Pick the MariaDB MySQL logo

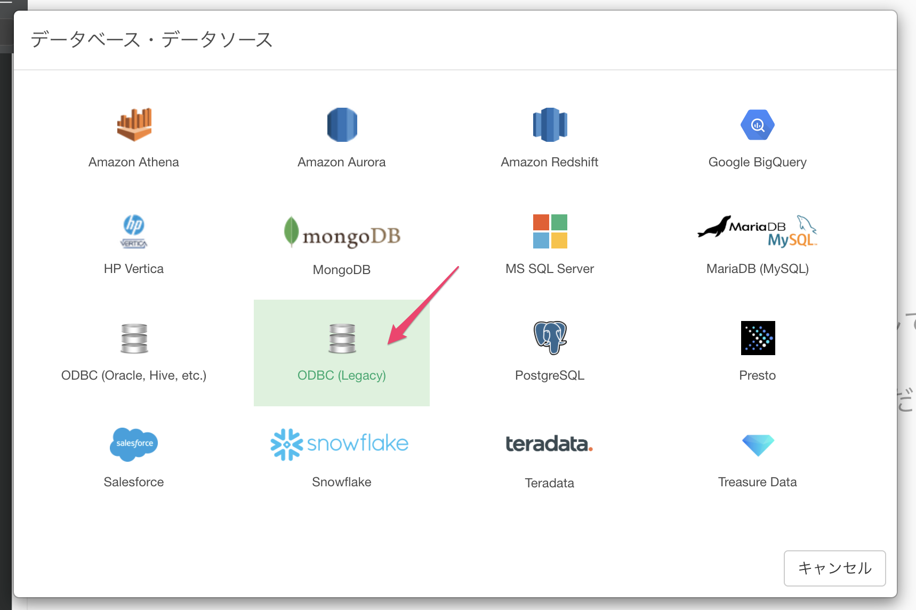pos(758,231)
